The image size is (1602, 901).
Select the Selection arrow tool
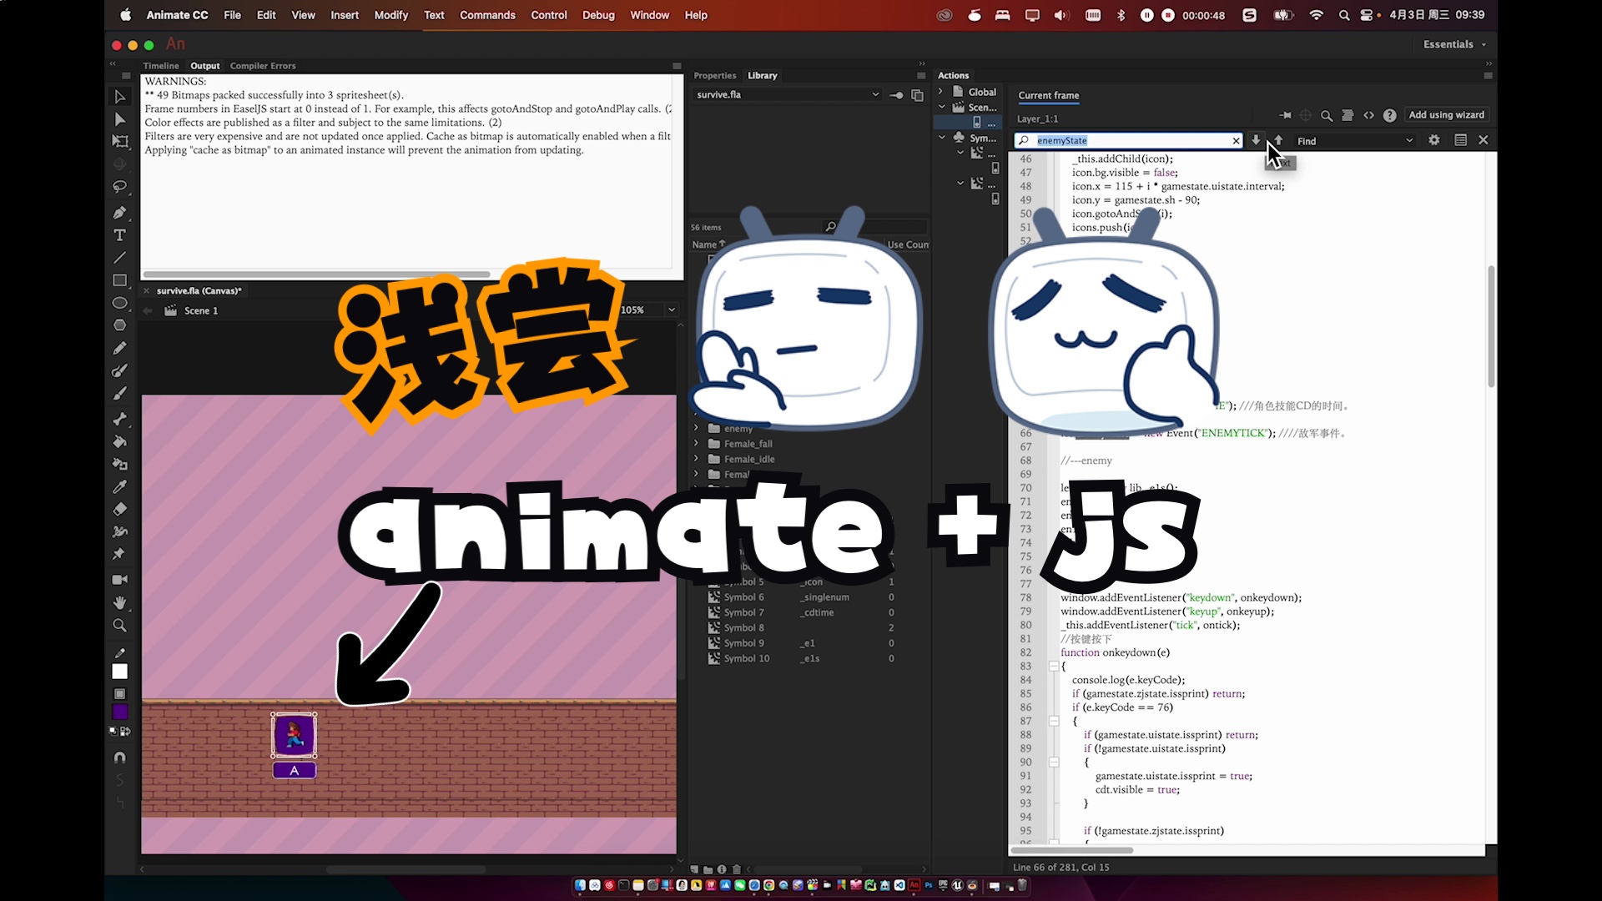(x=119, y=97)
